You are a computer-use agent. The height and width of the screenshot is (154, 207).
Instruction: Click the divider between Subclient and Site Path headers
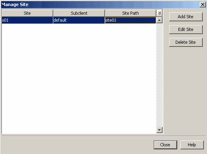click(x=105, y=13)
